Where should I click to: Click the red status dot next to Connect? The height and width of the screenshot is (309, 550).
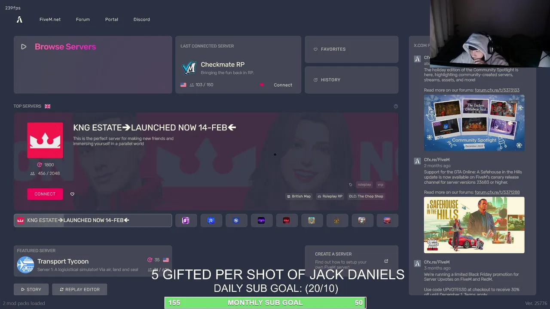(261, 85)
